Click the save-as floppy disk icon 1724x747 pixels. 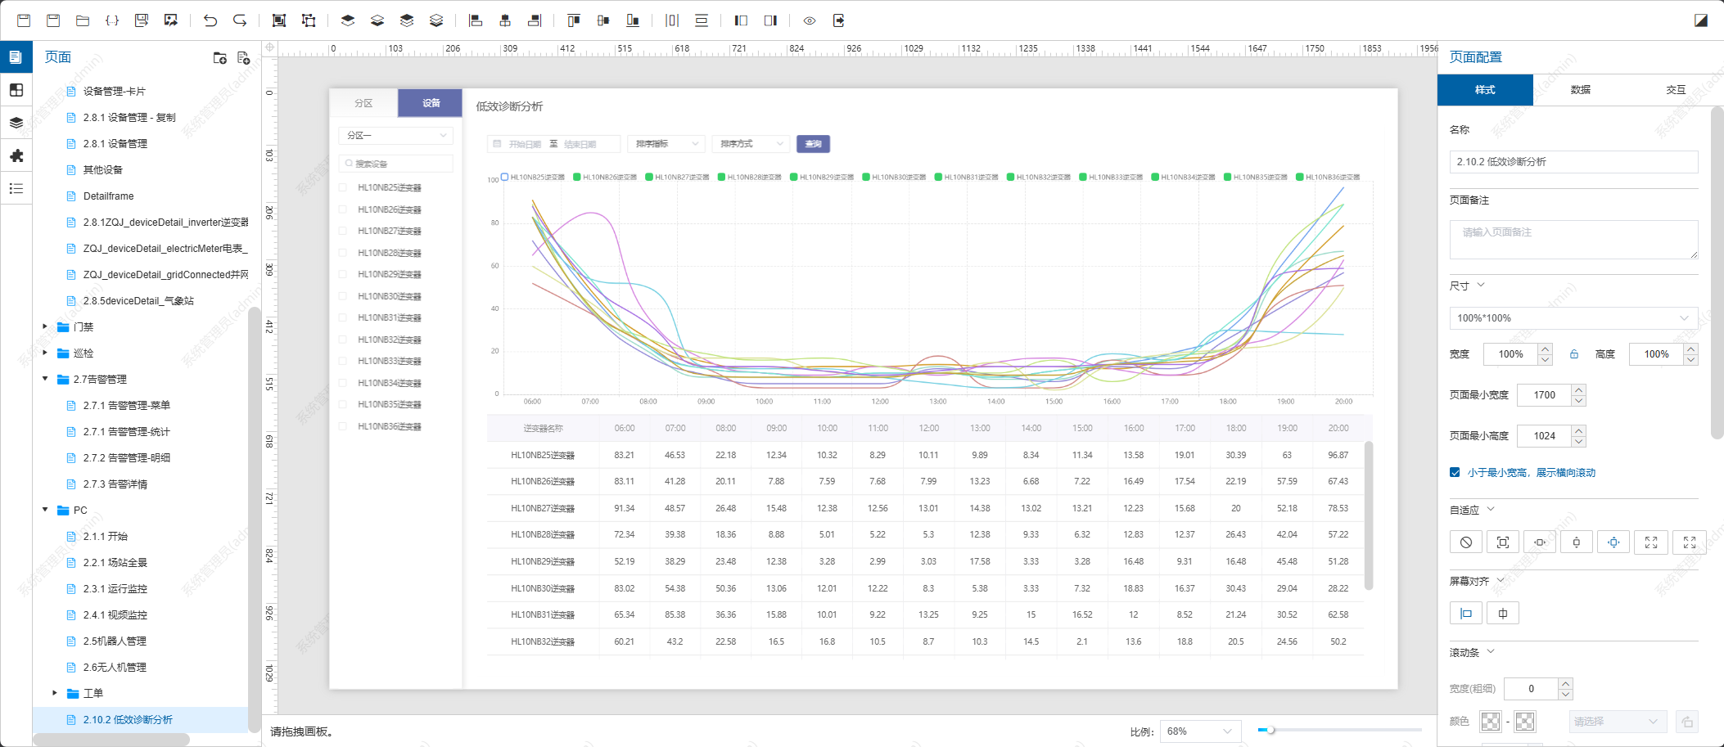click(142, 20)
